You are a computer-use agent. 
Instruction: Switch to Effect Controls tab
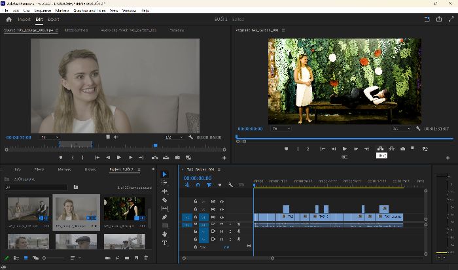coord(77,30)
